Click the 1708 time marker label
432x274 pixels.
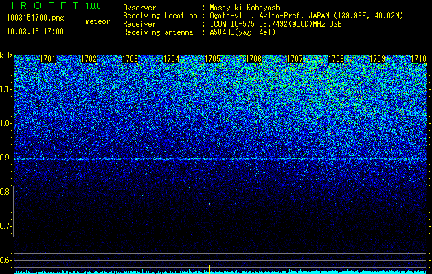tap(337, 59)
